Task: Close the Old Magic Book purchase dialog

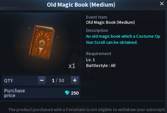Action: pyautogui.click(x=162, y=4)
